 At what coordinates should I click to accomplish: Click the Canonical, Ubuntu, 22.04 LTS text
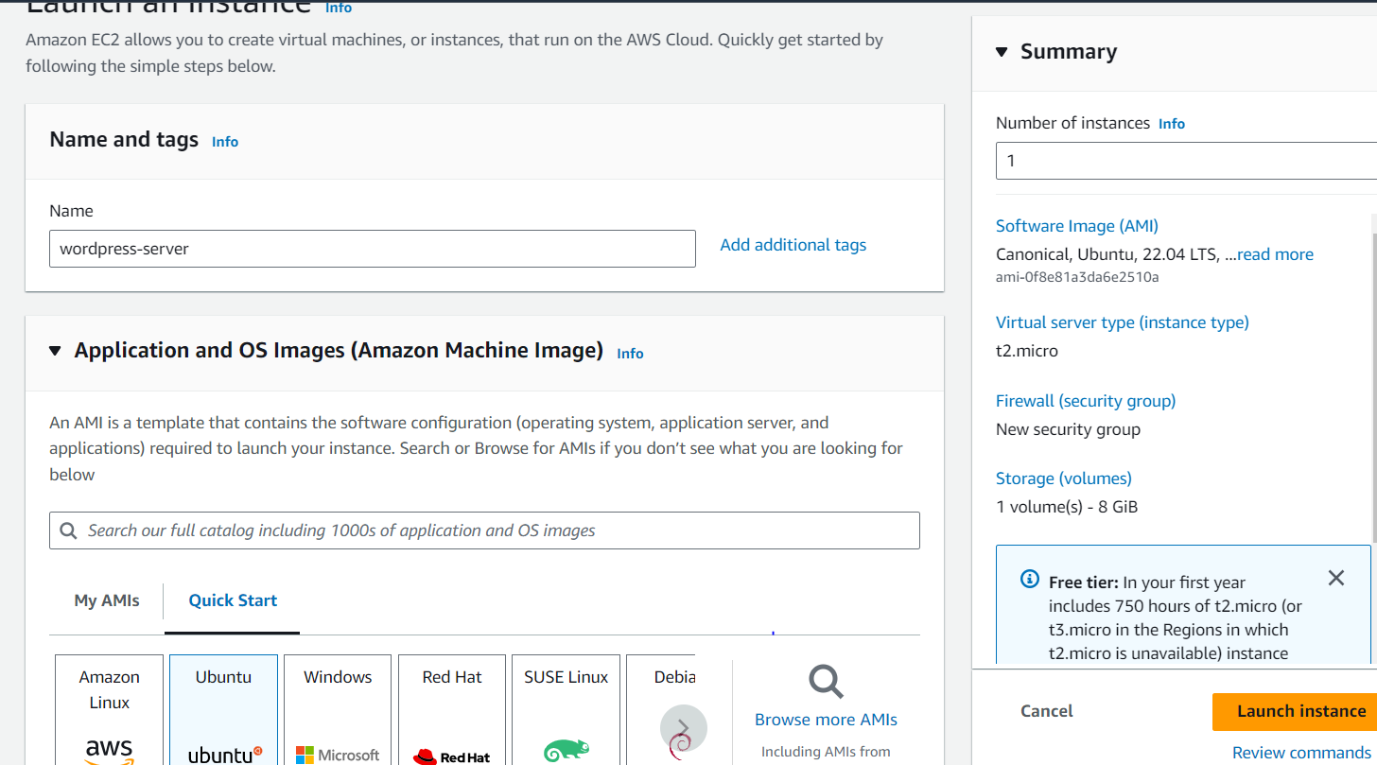1115,254
